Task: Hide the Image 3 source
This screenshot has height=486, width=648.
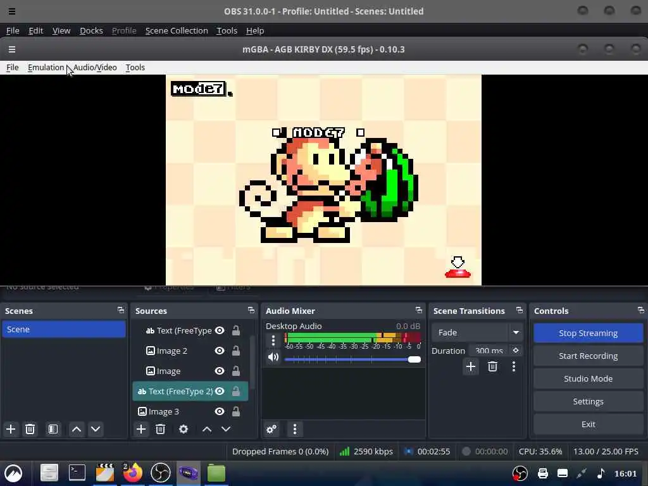Action: [220, 411]
